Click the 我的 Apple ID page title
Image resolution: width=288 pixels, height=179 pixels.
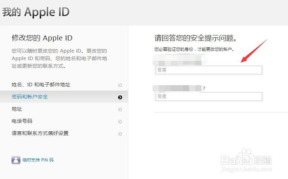36,12
